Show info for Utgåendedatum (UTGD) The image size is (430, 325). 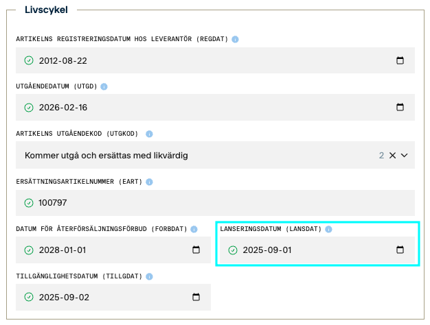point(104,87)
